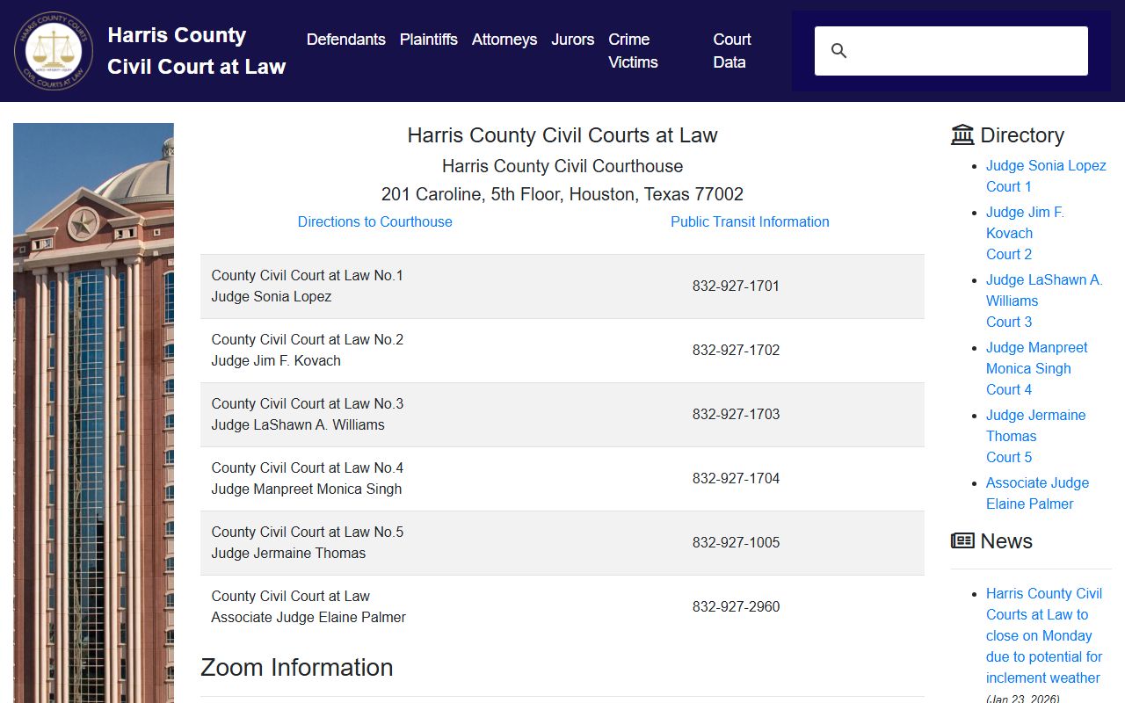Click the Harris County Civil Court at Law title
Image resolution: width=1125 pixels, height=703 pixels.
pos(197,51)
